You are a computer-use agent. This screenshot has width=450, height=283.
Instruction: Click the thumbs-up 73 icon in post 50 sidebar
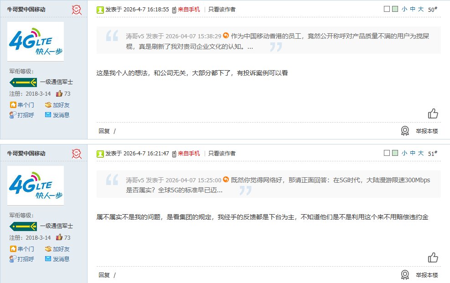tap(59, 93)
